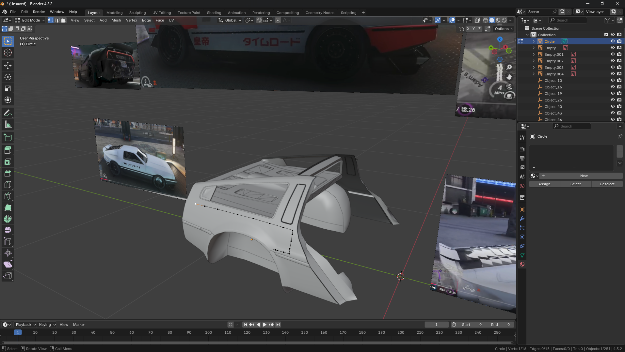Expand the Empty.003 tree item
This screenshot has height=352, width=625.
tap(534, 68)
